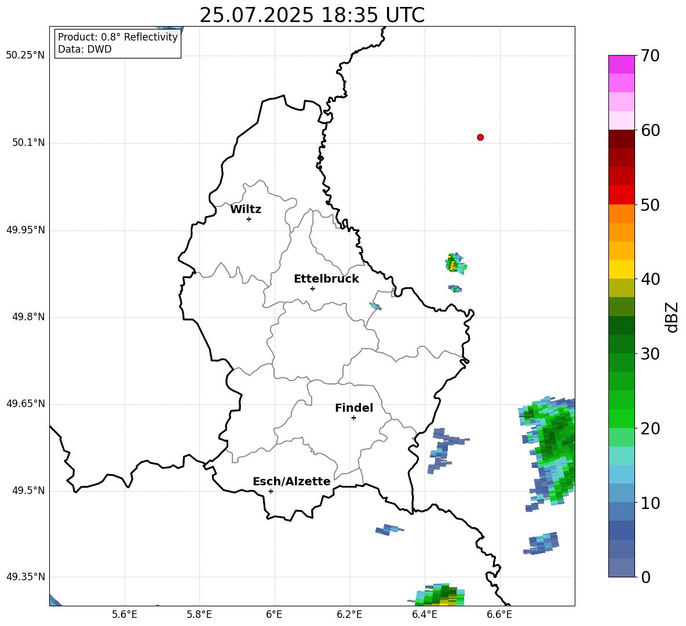Click the 50.1°N latitude label
This screenshot has width=686, height=626.
tap(28, 143)
